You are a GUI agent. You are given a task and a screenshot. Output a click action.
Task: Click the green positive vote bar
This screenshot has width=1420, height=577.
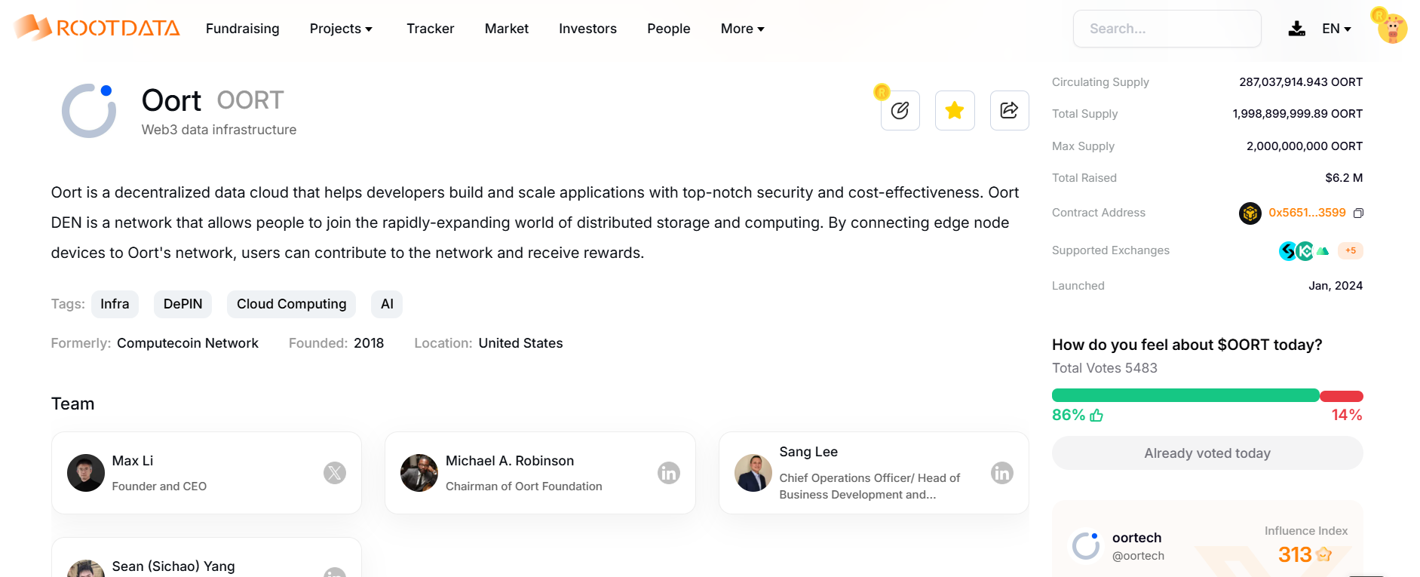(x=1185, y=396)
